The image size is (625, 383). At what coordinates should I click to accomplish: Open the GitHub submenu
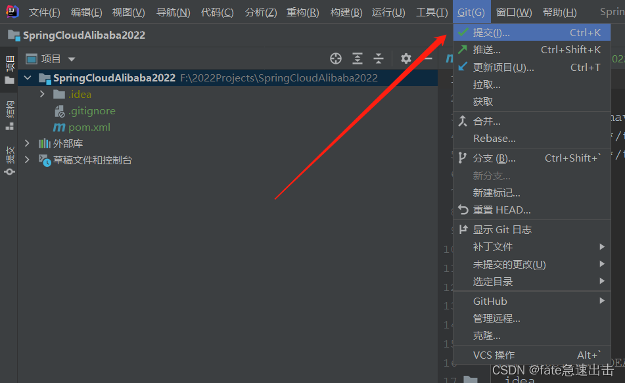532,301
